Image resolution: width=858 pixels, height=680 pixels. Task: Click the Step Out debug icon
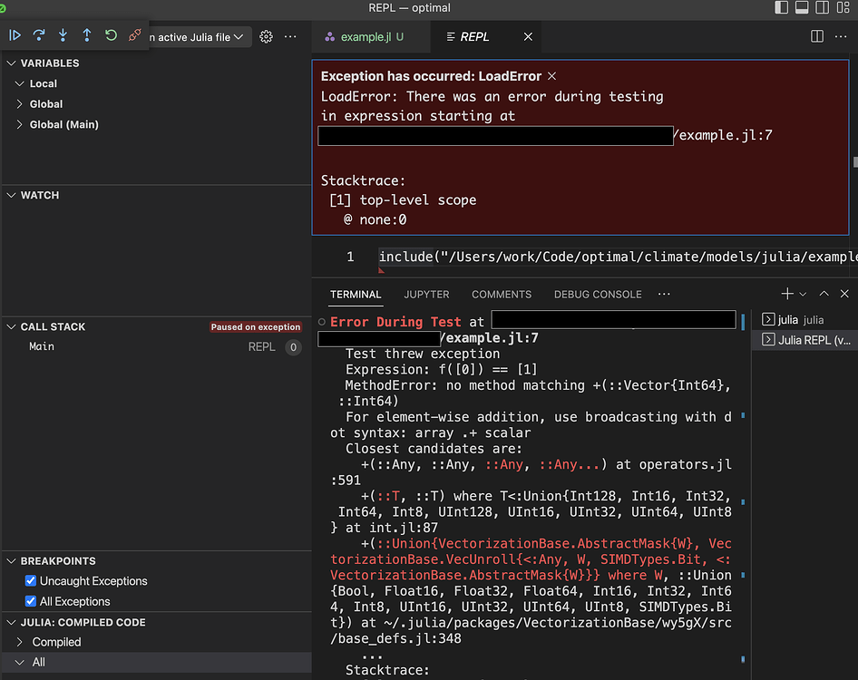(x=87, y=35)
